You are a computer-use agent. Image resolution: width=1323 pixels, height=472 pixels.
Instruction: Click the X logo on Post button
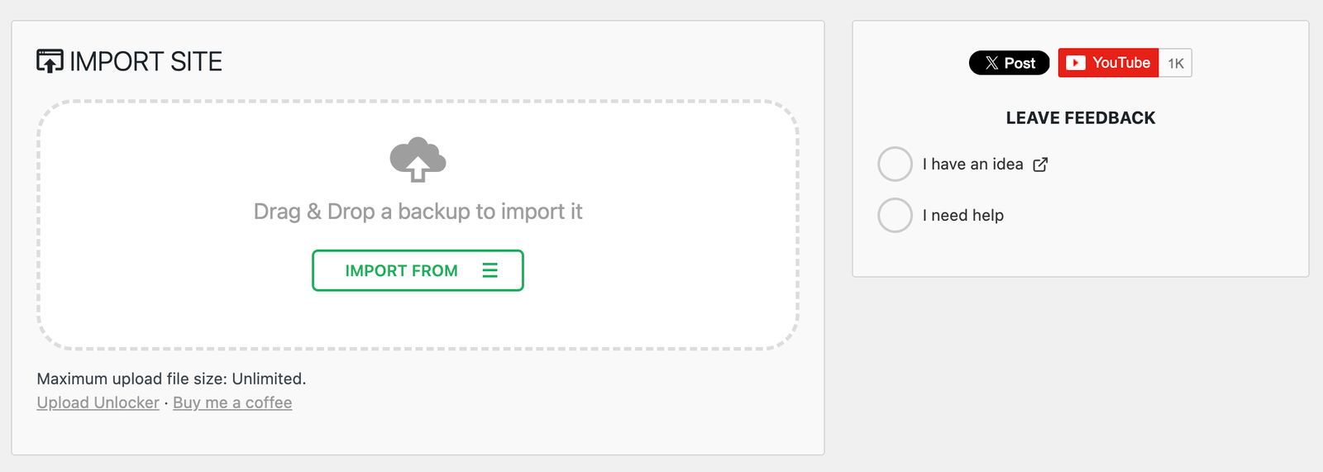[x=991, y=63]
